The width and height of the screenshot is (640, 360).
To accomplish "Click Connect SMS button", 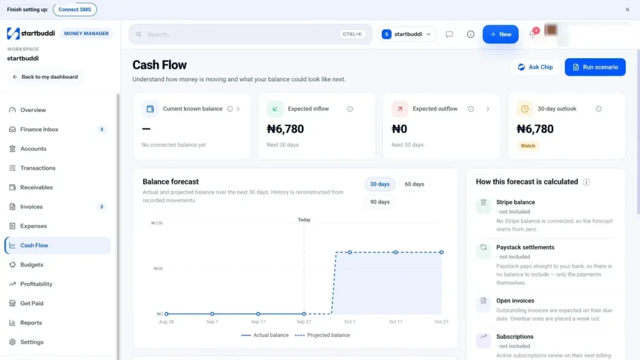I will click(x=75, y=9).
